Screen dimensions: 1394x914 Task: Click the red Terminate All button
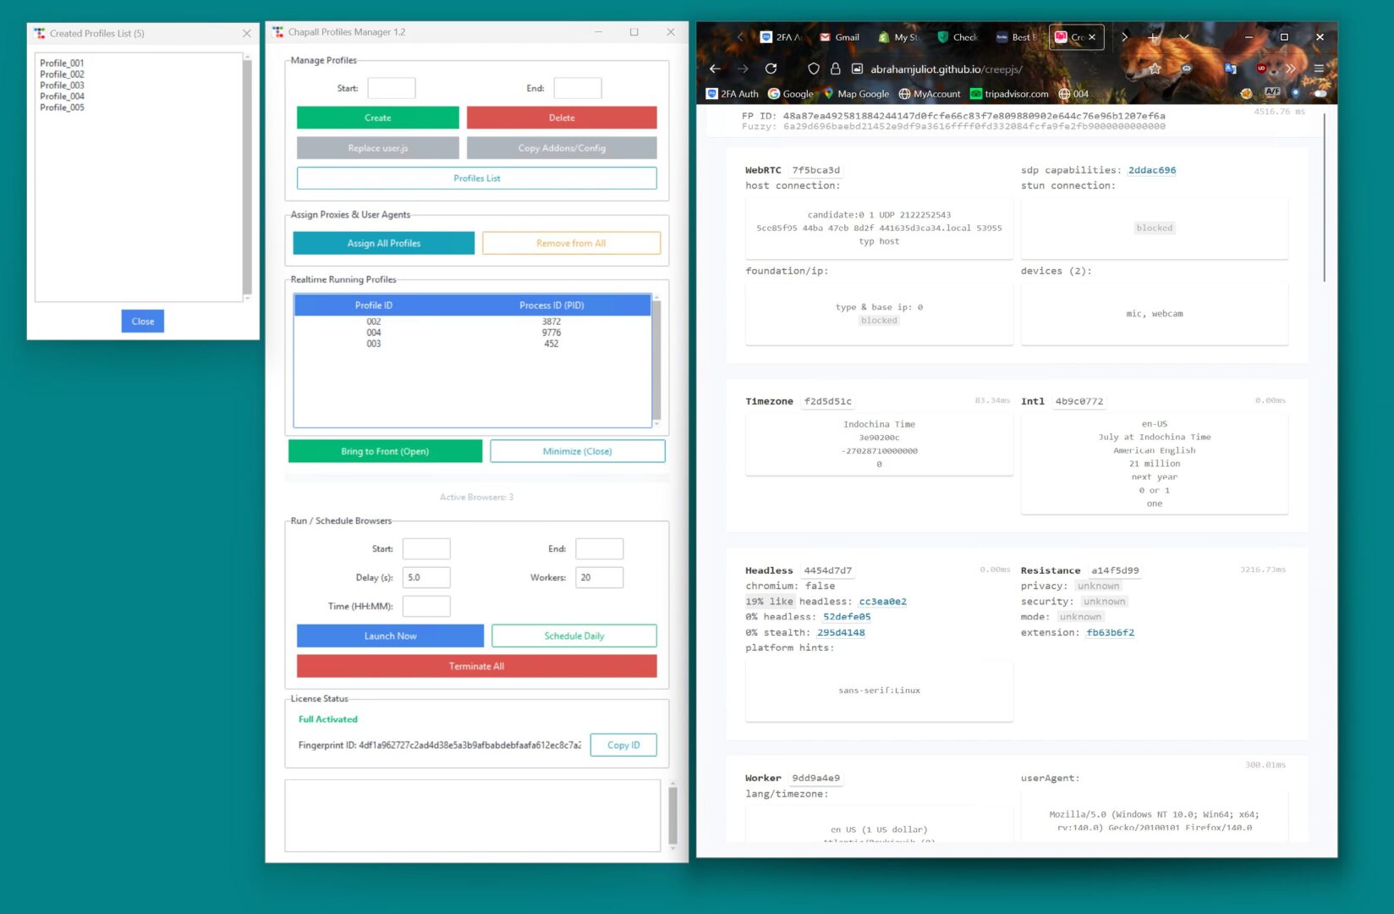pos(476,666)
